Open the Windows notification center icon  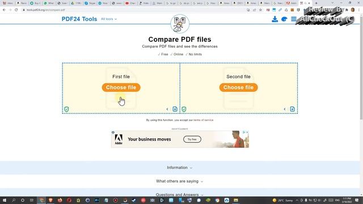click(357, 200)
